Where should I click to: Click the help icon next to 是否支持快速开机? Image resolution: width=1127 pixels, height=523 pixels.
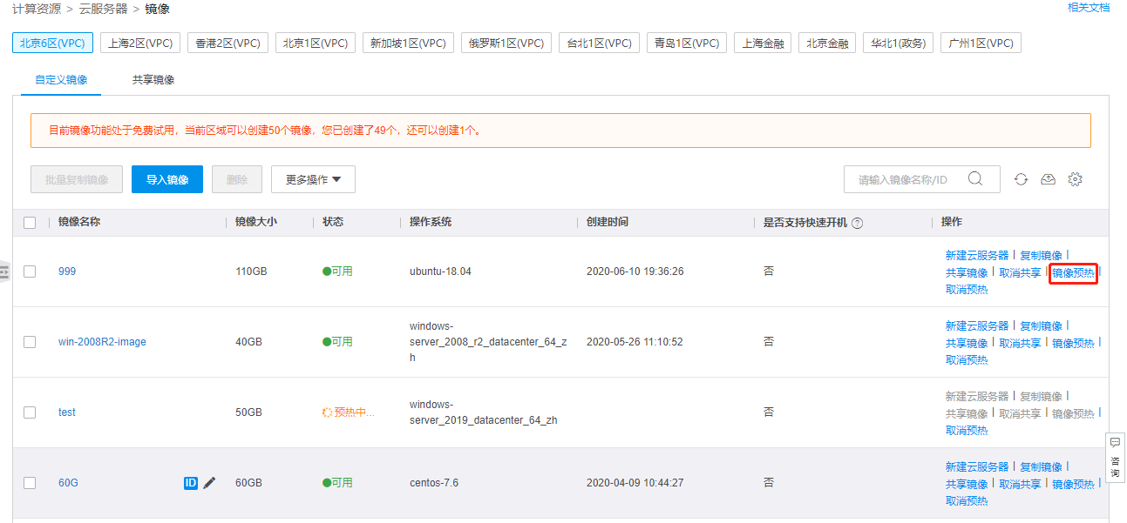coord(857,223)
